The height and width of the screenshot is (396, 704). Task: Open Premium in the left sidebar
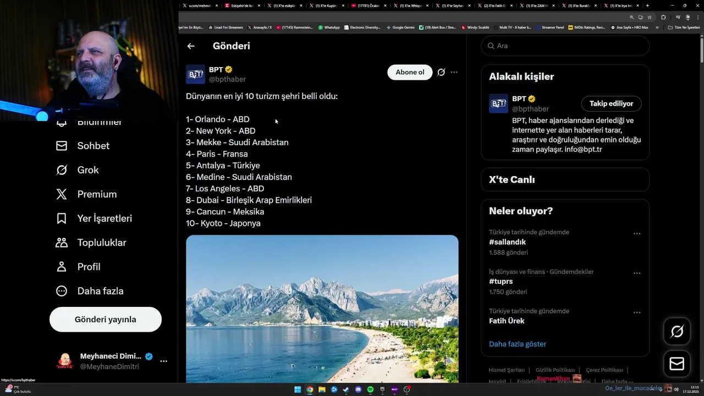pos(87,194)
